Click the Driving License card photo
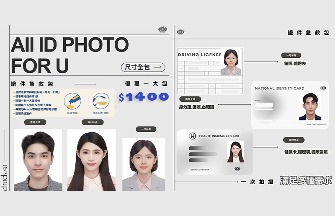335x216 pixels. click(x=231, y=62)
